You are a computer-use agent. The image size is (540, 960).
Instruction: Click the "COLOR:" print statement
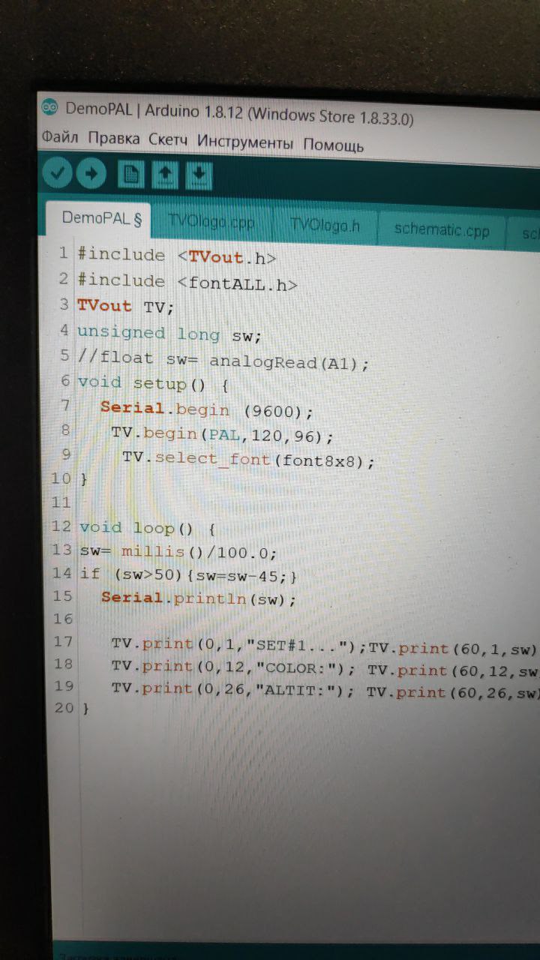click(x=233, y=667)
